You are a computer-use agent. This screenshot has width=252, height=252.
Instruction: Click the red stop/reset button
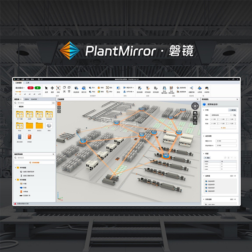pos(30,88)
